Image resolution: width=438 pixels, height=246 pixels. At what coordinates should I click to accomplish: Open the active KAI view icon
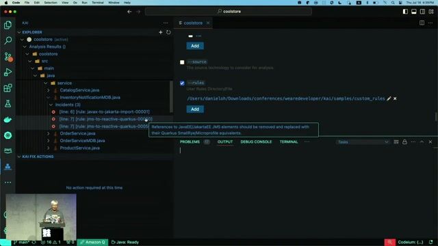click(x=8, y=167)
